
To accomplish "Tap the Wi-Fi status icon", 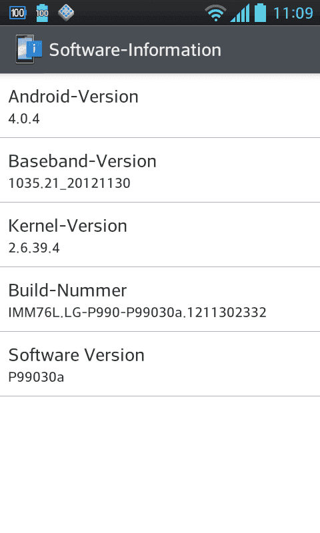I will (x=215, y=13).
